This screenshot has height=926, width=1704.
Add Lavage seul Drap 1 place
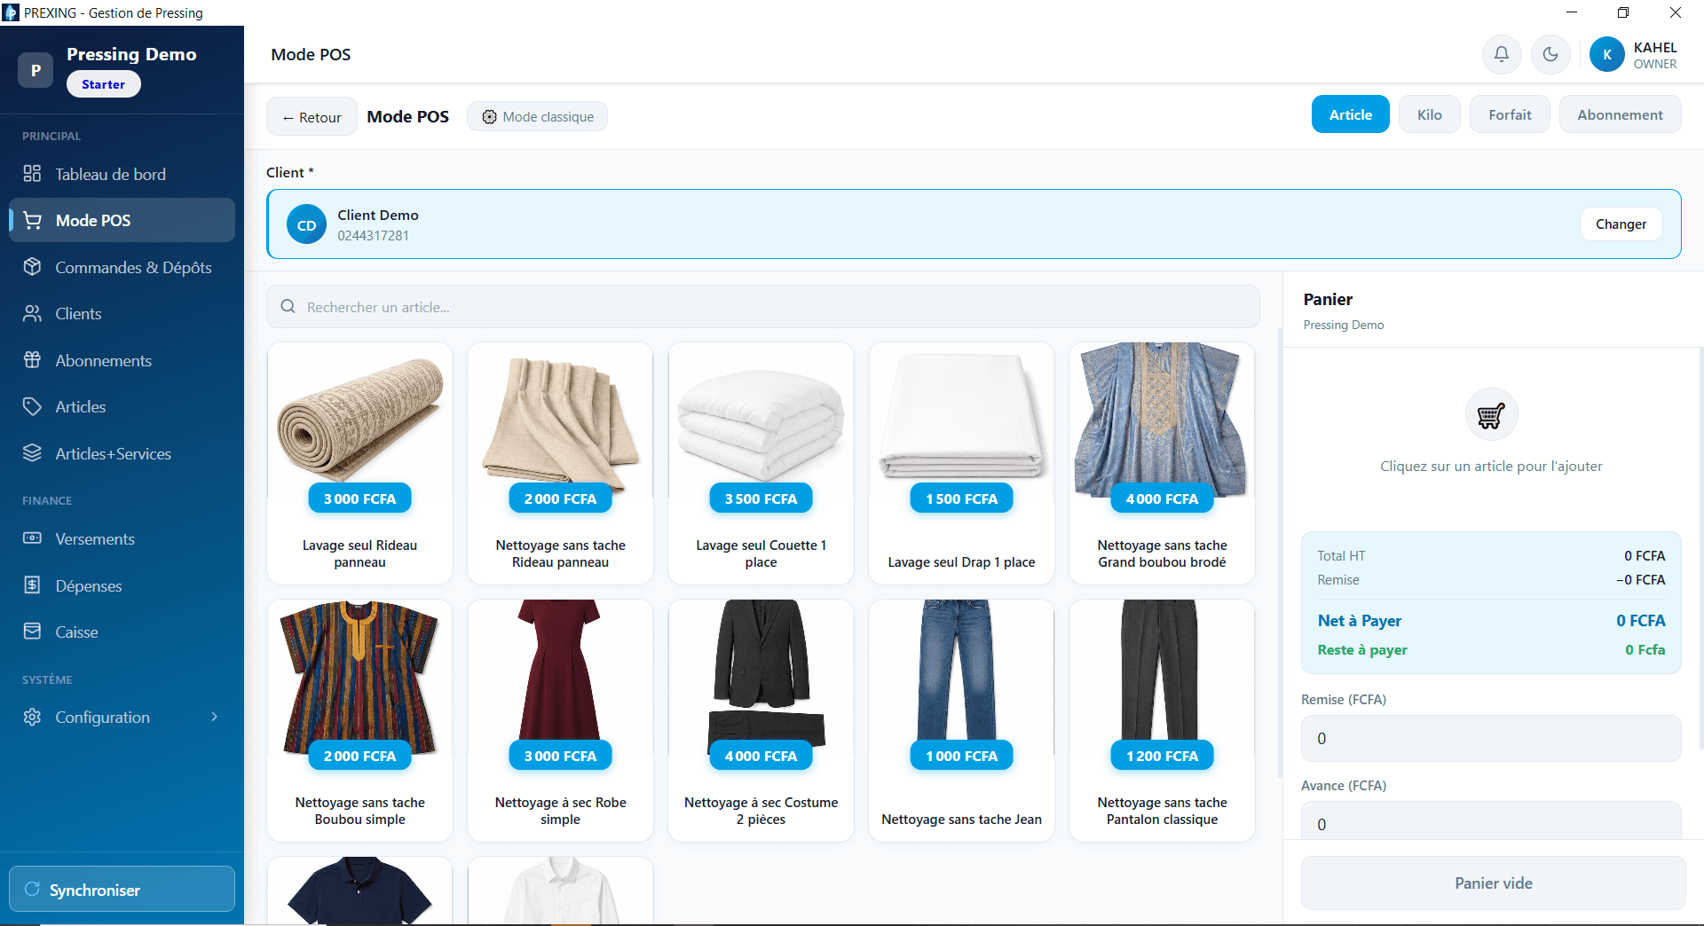961,463
